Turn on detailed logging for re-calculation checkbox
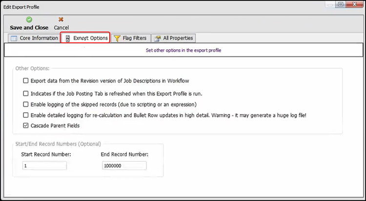Image resolution: width=366 pixels, height=201 pixels. pos(26,115)
